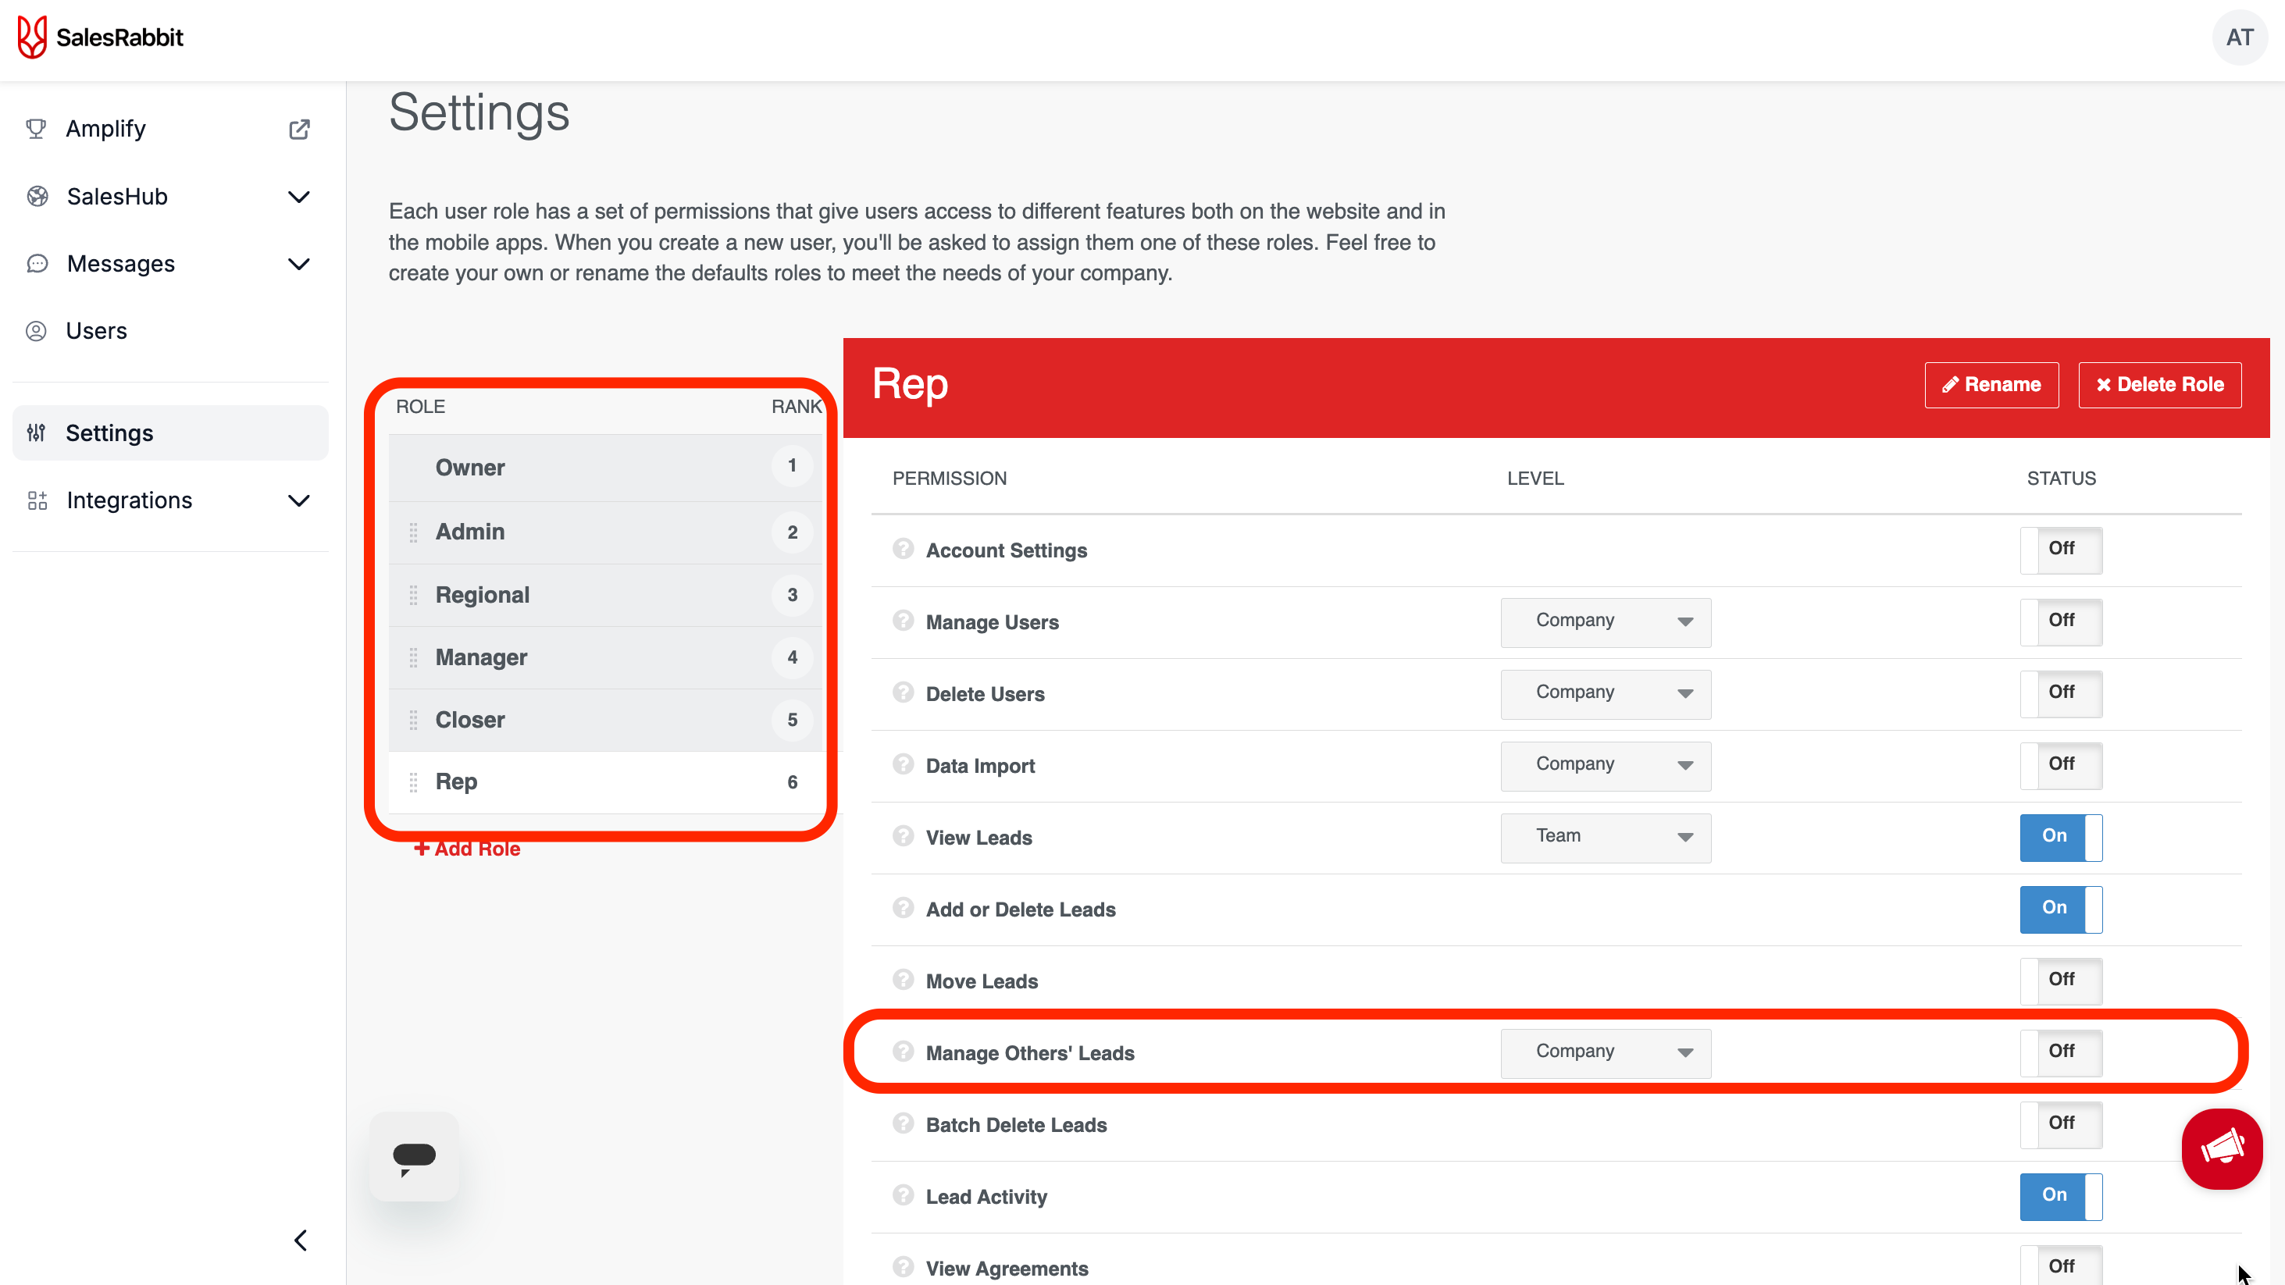Viewport: 2285px width, 1285px height.
Task: Click the Rename role button
Action: point(1991,385)
